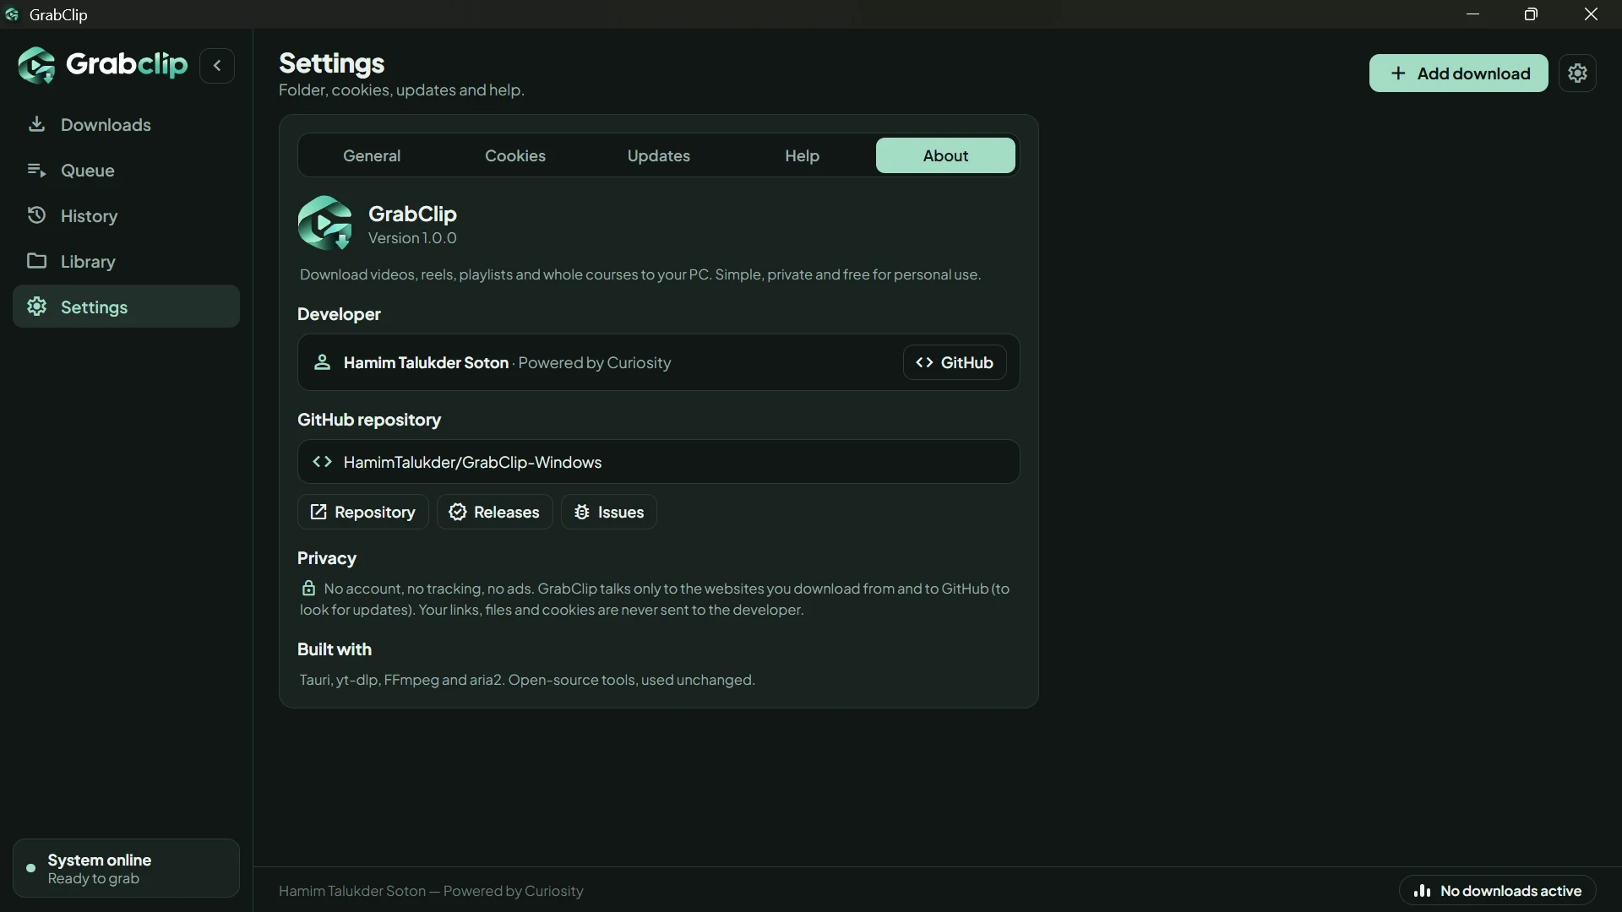Viewport: 1622px width, 912px height.
Task: Click the bar chart icon in status pill
Action: point(1422,891)
